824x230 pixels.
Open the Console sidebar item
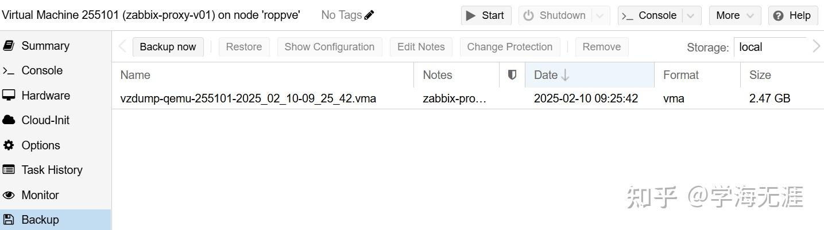pyautogui.click(x=41, y=70)
